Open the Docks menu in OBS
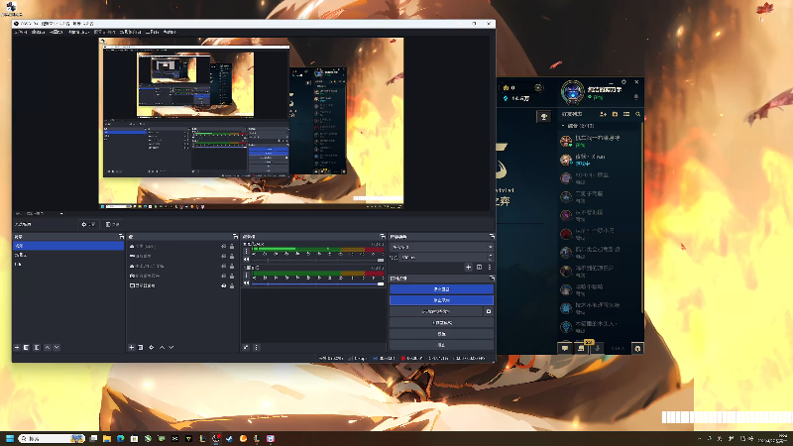 (78, 32)
